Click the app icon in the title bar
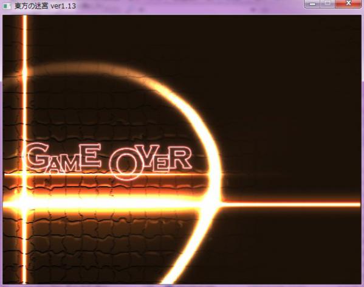 tap(7, 6)
